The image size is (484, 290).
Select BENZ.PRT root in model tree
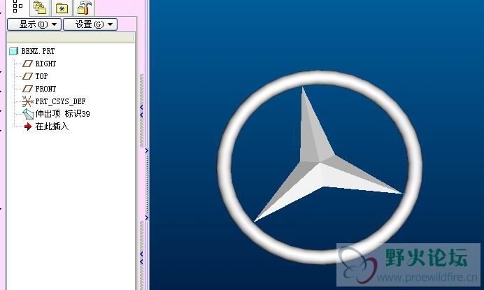38,51
